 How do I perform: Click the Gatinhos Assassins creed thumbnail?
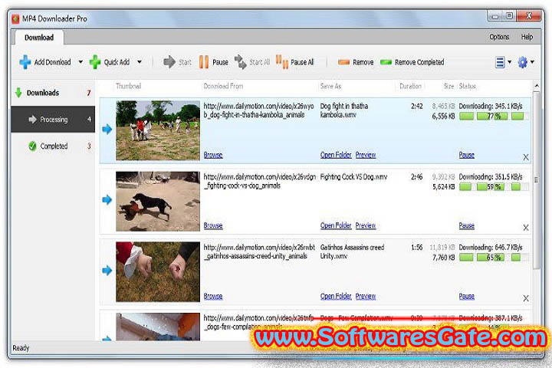tap(158, 272)
